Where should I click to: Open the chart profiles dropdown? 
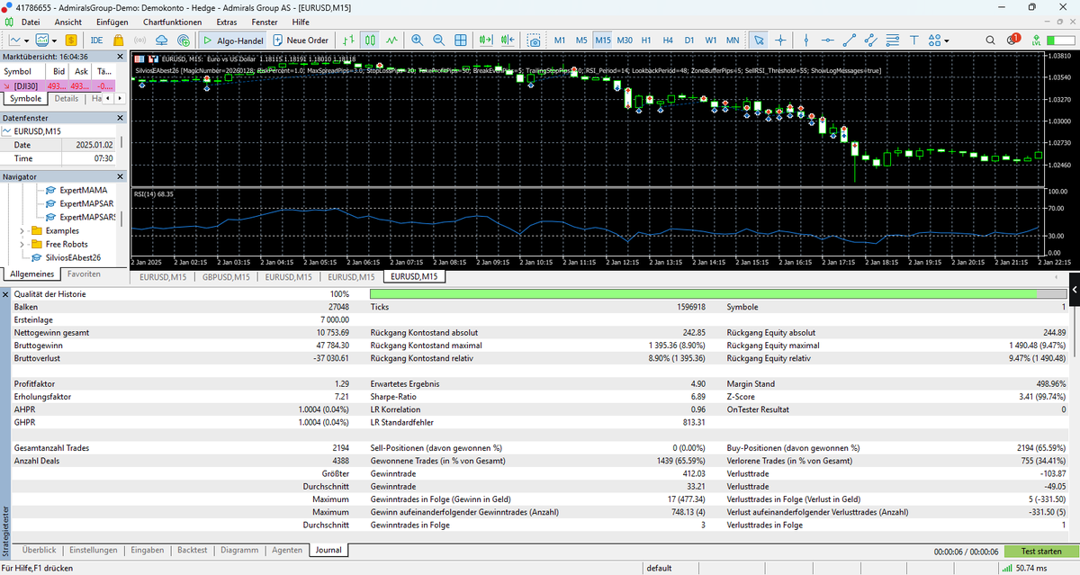54,40
